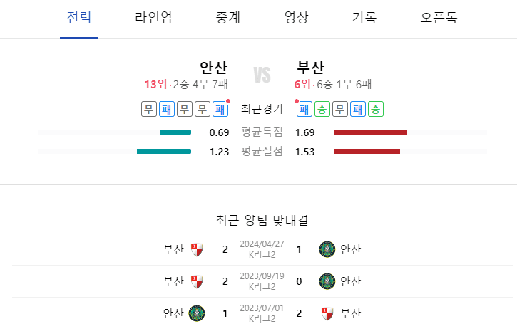Open the 오픈톡 tab

pos(439,18)
